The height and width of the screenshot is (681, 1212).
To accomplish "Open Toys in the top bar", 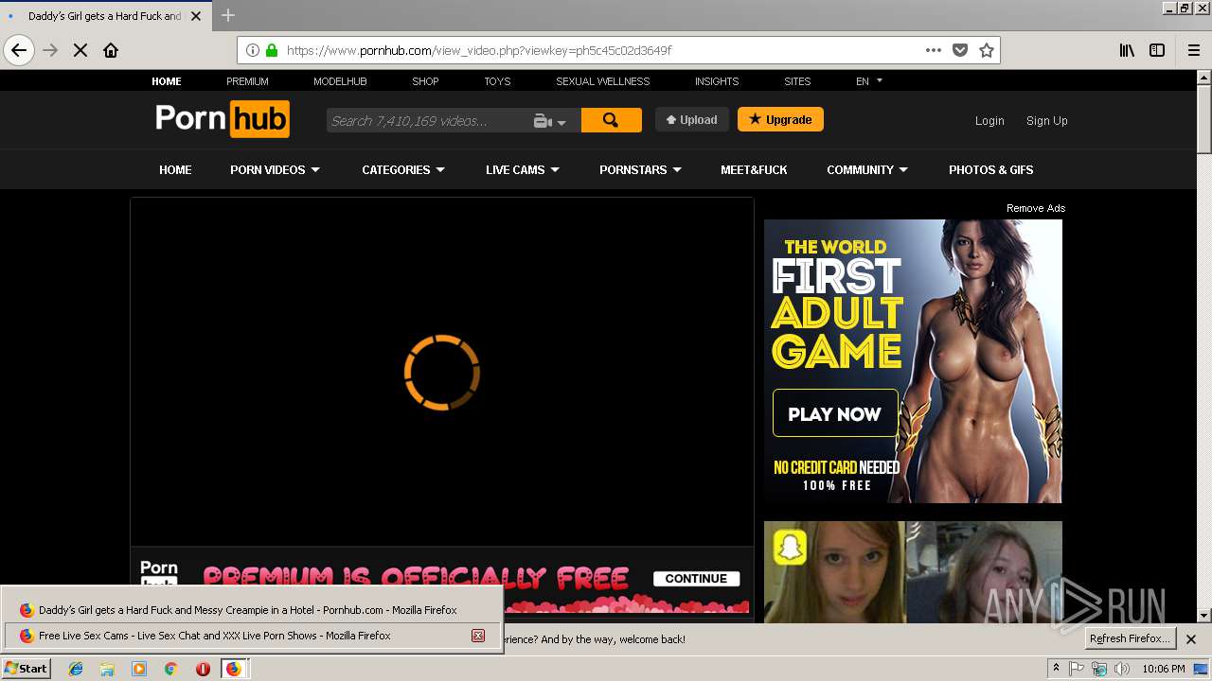I will (497, 81).
